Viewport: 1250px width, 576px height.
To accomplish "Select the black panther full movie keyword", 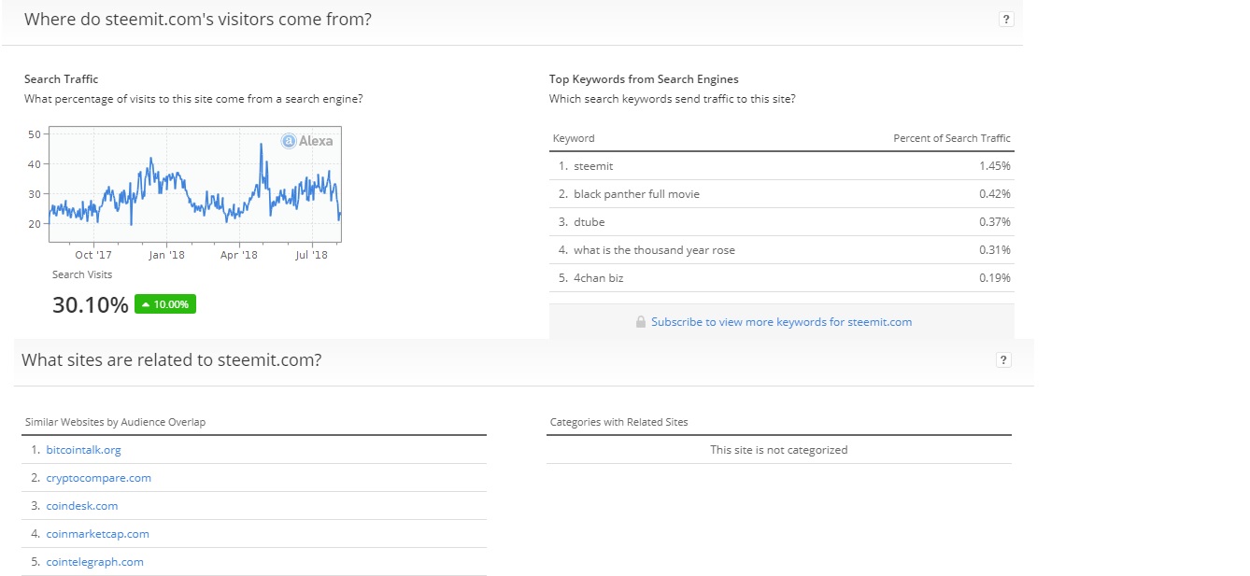I will 636,194.
